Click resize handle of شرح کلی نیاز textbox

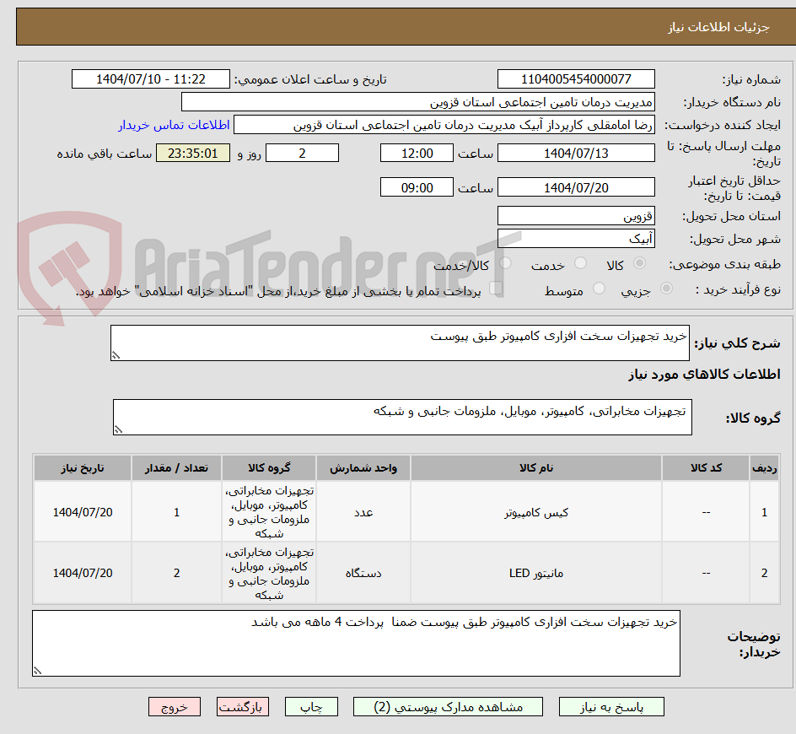116,356
